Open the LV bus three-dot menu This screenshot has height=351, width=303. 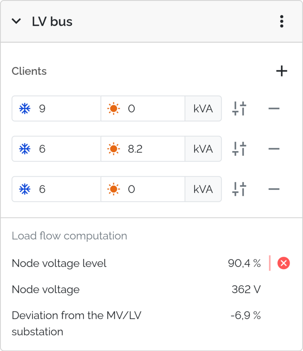[282, 21]
